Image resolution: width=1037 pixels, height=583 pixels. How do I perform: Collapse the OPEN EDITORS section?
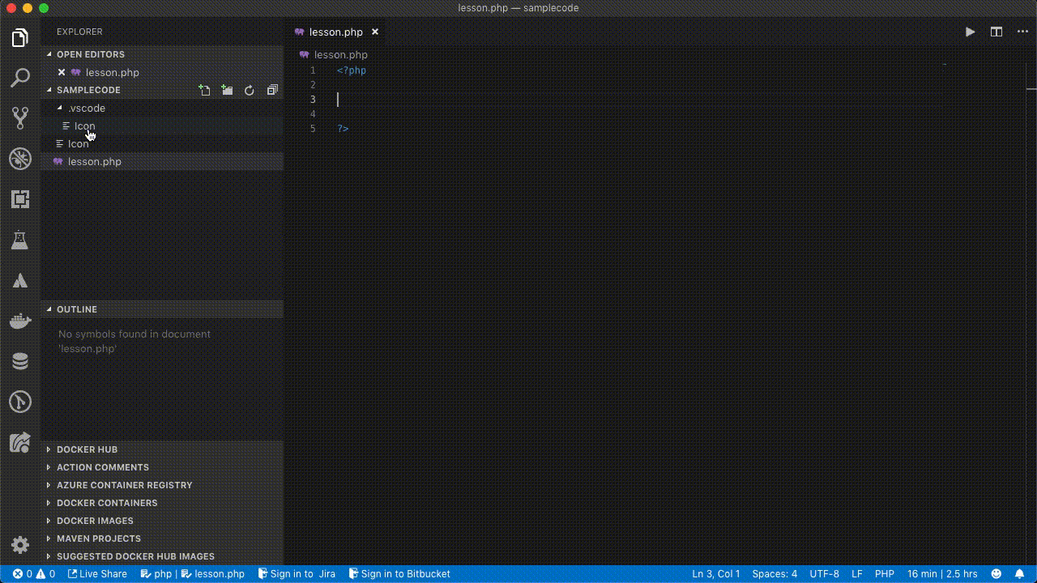point(49,54)
